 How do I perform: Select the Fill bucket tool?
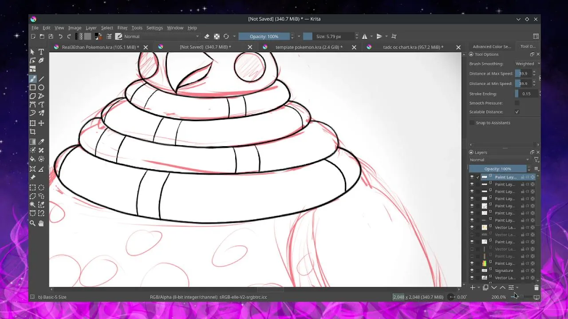[32, 159]
